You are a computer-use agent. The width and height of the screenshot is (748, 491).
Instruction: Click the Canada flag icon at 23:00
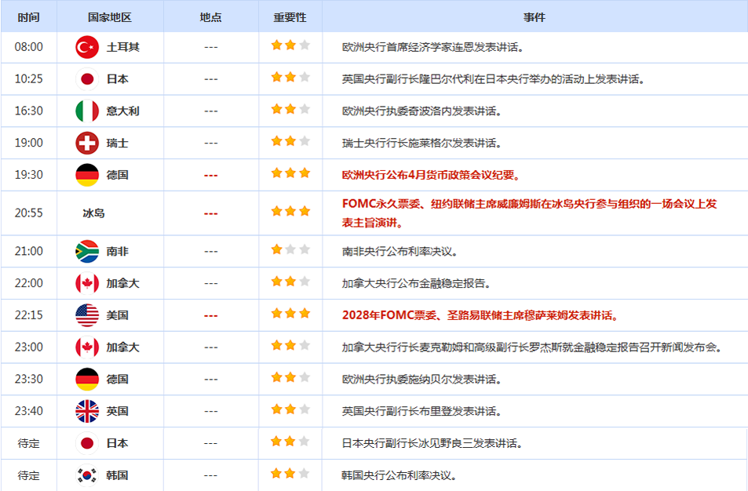pos(87,347)
